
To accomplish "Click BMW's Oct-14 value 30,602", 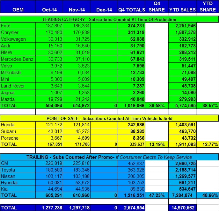I will tap(49, 53).
